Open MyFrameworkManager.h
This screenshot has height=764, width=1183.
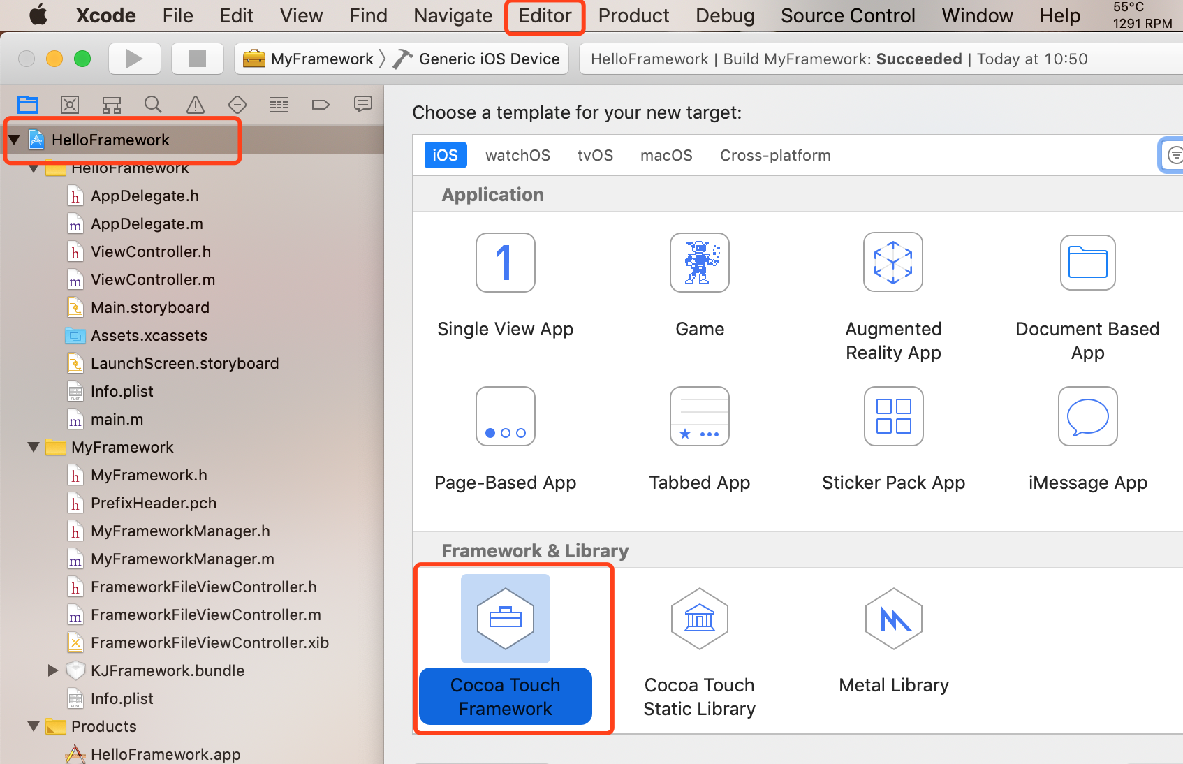coord(180,531)
